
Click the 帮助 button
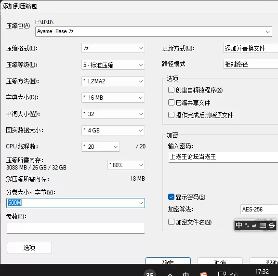pyautogui.click(x=264, y=261)
